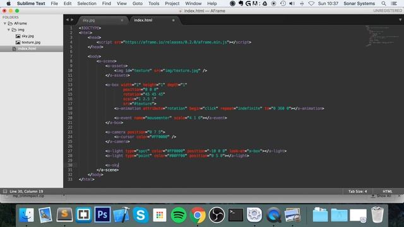Toggle side bar using status bar panel icon

pos(5,191)
